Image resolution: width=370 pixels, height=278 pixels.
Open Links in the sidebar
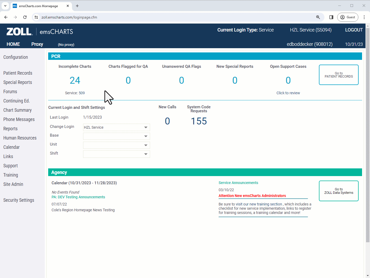(8, 156)
